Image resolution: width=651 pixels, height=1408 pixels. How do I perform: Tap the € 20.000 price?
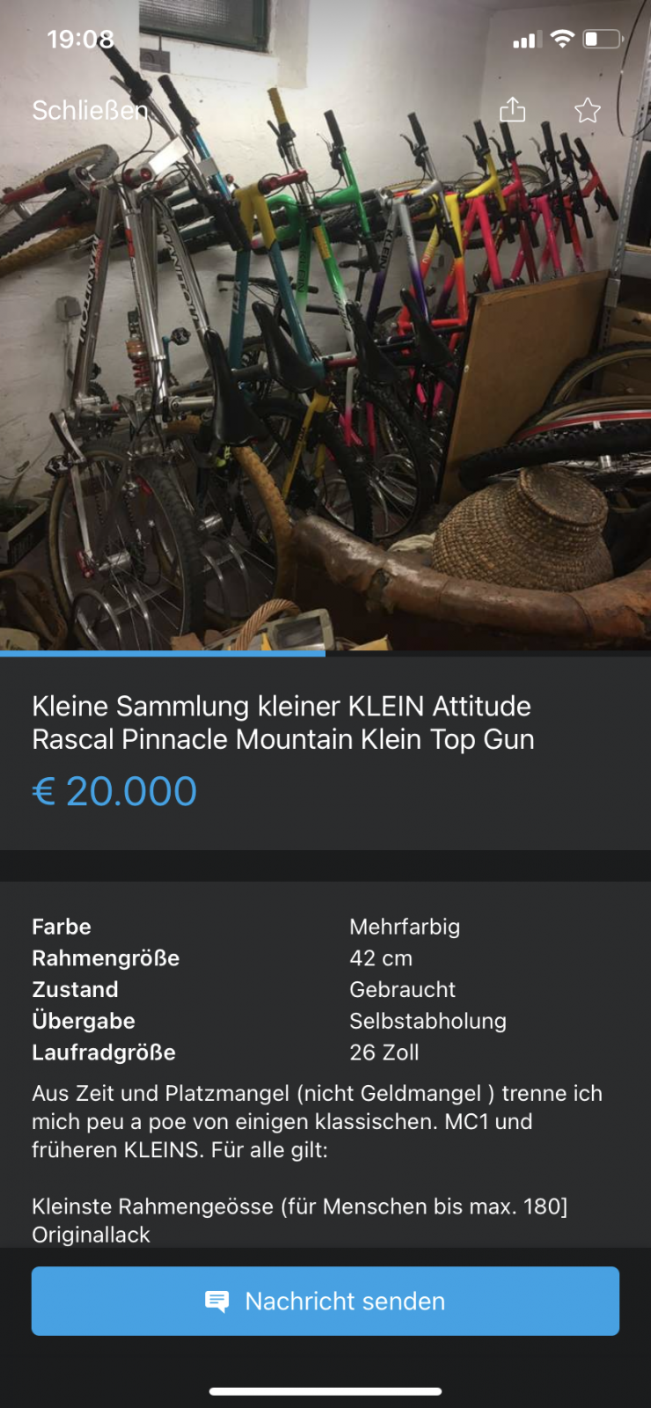[114, 791]
